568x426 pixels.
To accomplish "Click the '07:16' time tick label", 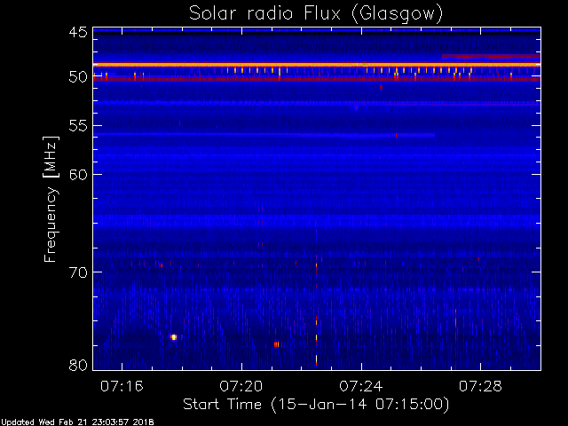I will coord(122,386).
